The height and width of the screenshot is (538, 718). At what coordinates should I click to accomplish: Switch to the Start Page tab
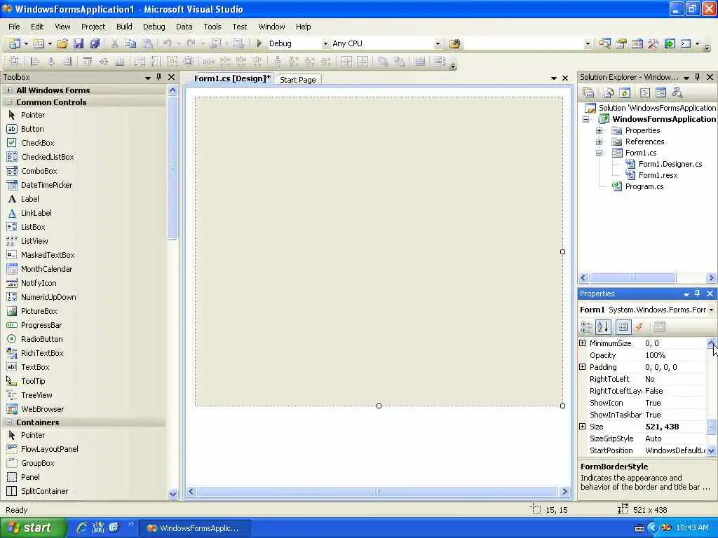click(x=297, y=80)
